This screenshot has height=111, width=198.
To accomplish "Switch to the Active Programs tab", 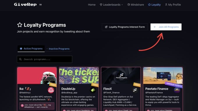I will click(x=31, y=49).
